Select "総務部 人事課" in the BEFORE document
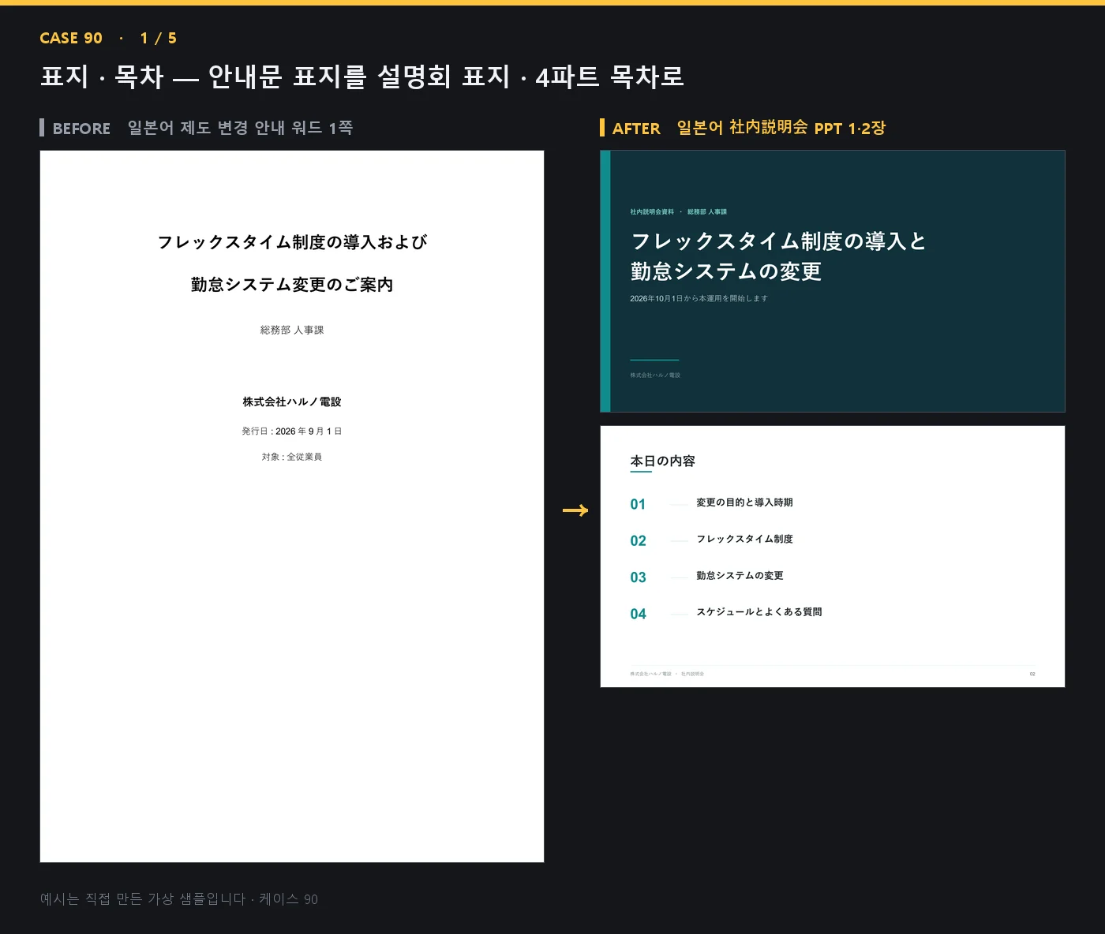This screenshot has width=1105, height=934. click(292, 331)
